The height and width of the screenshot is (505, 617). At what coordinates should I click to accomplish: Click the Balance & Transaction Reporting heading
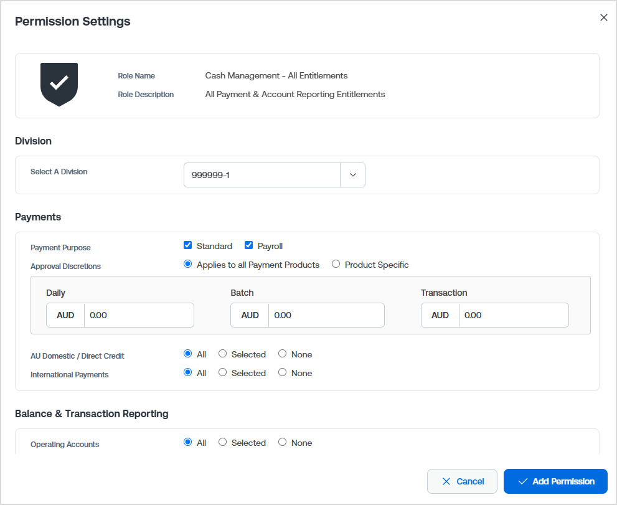click(x=92, y=413)
